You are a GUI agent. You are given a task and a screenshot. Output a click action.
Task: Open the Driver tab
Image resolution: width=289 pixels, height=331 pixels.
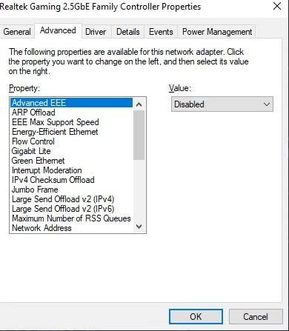(x=96, y=32)
